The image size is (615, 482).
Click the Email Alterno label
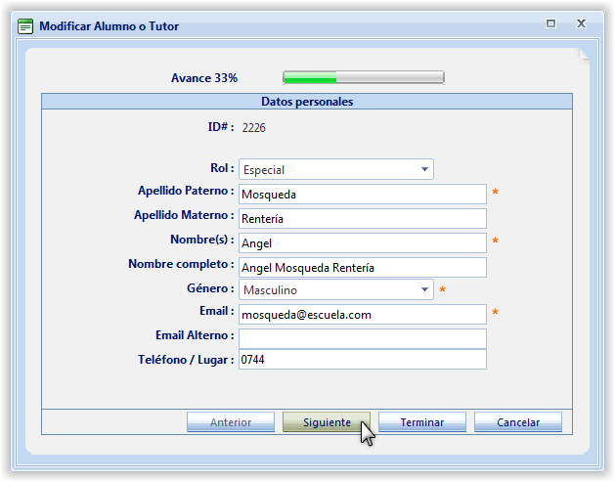pyautogui.click(x=195, y=335)
